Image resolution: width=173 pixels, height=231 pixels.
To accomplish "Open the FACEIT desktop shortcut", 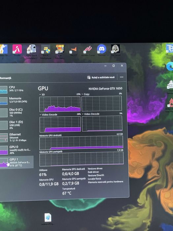I will [73, 51].
